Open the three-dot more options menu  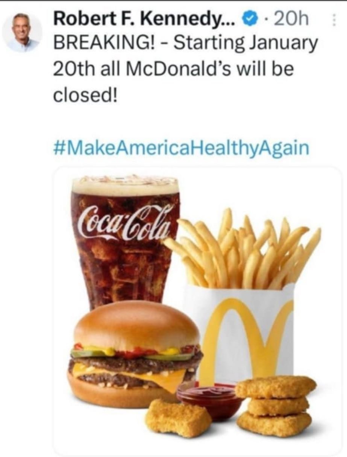(x=333, y=20)
